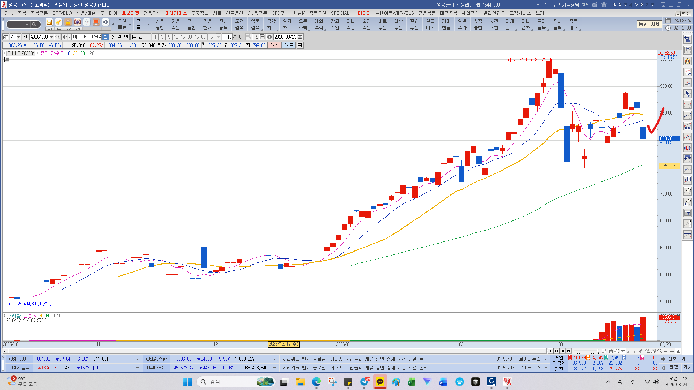Click the 통합 시세 button

[649, 24]
